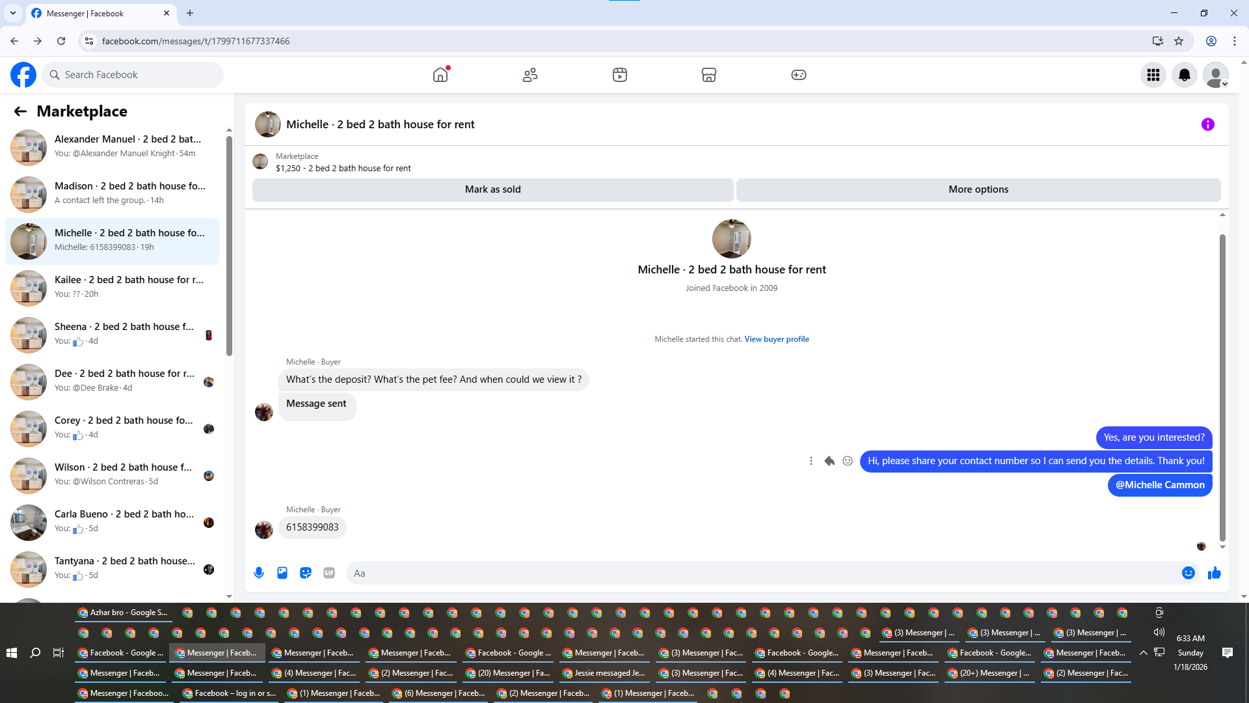Type in the Aa message input field
The height and width of the screenshot is (703, 1249).
(x=761, y=573)
